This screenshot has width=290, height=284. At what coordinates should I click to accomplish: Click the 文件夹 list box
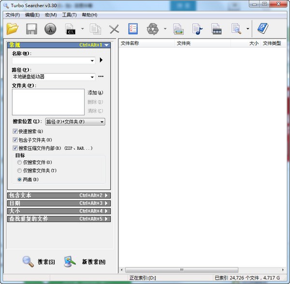[x=48, y=102]
